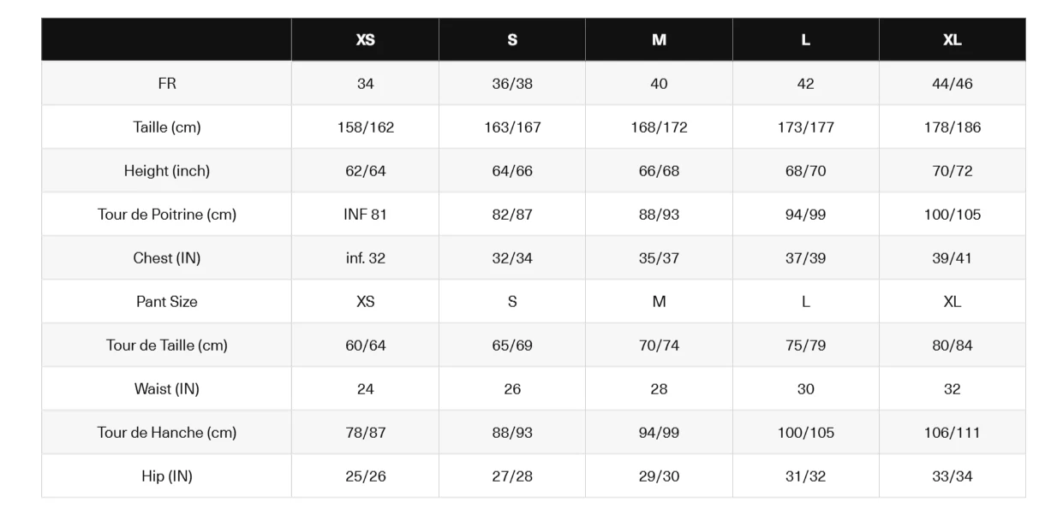Select the Tour de Poitrine (cm) label

[167, 215]
